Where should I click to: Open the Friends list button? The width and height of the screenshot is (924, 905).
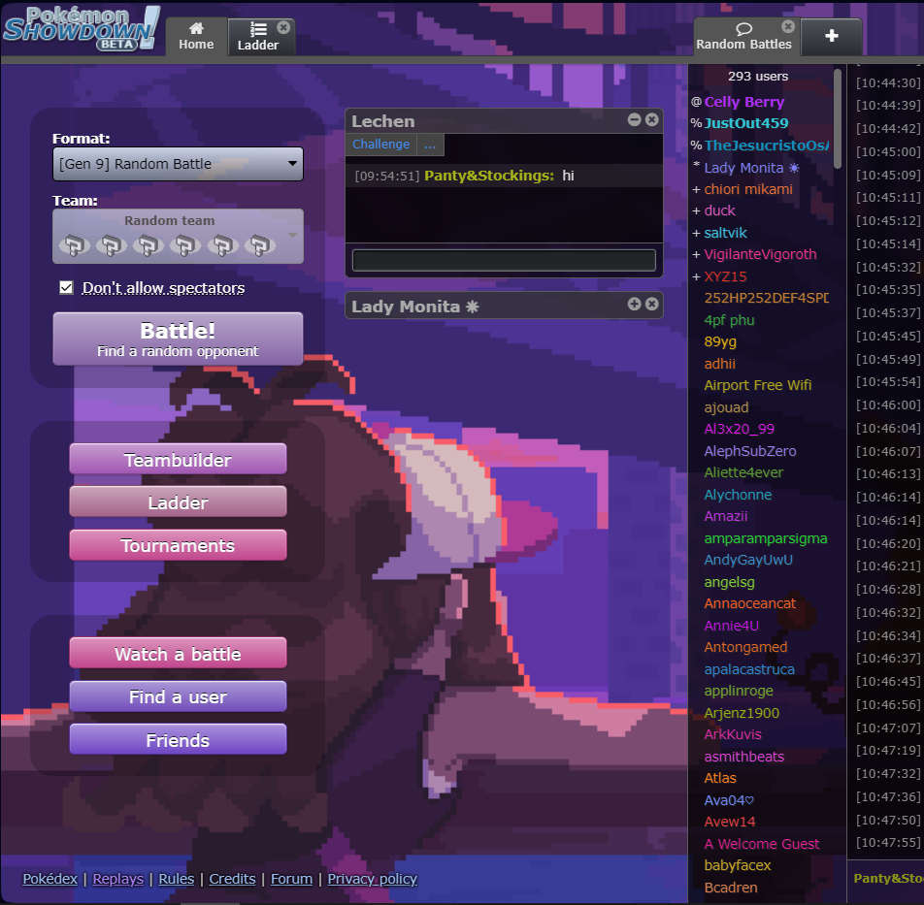pyautogui.click(x=178, y=739)
